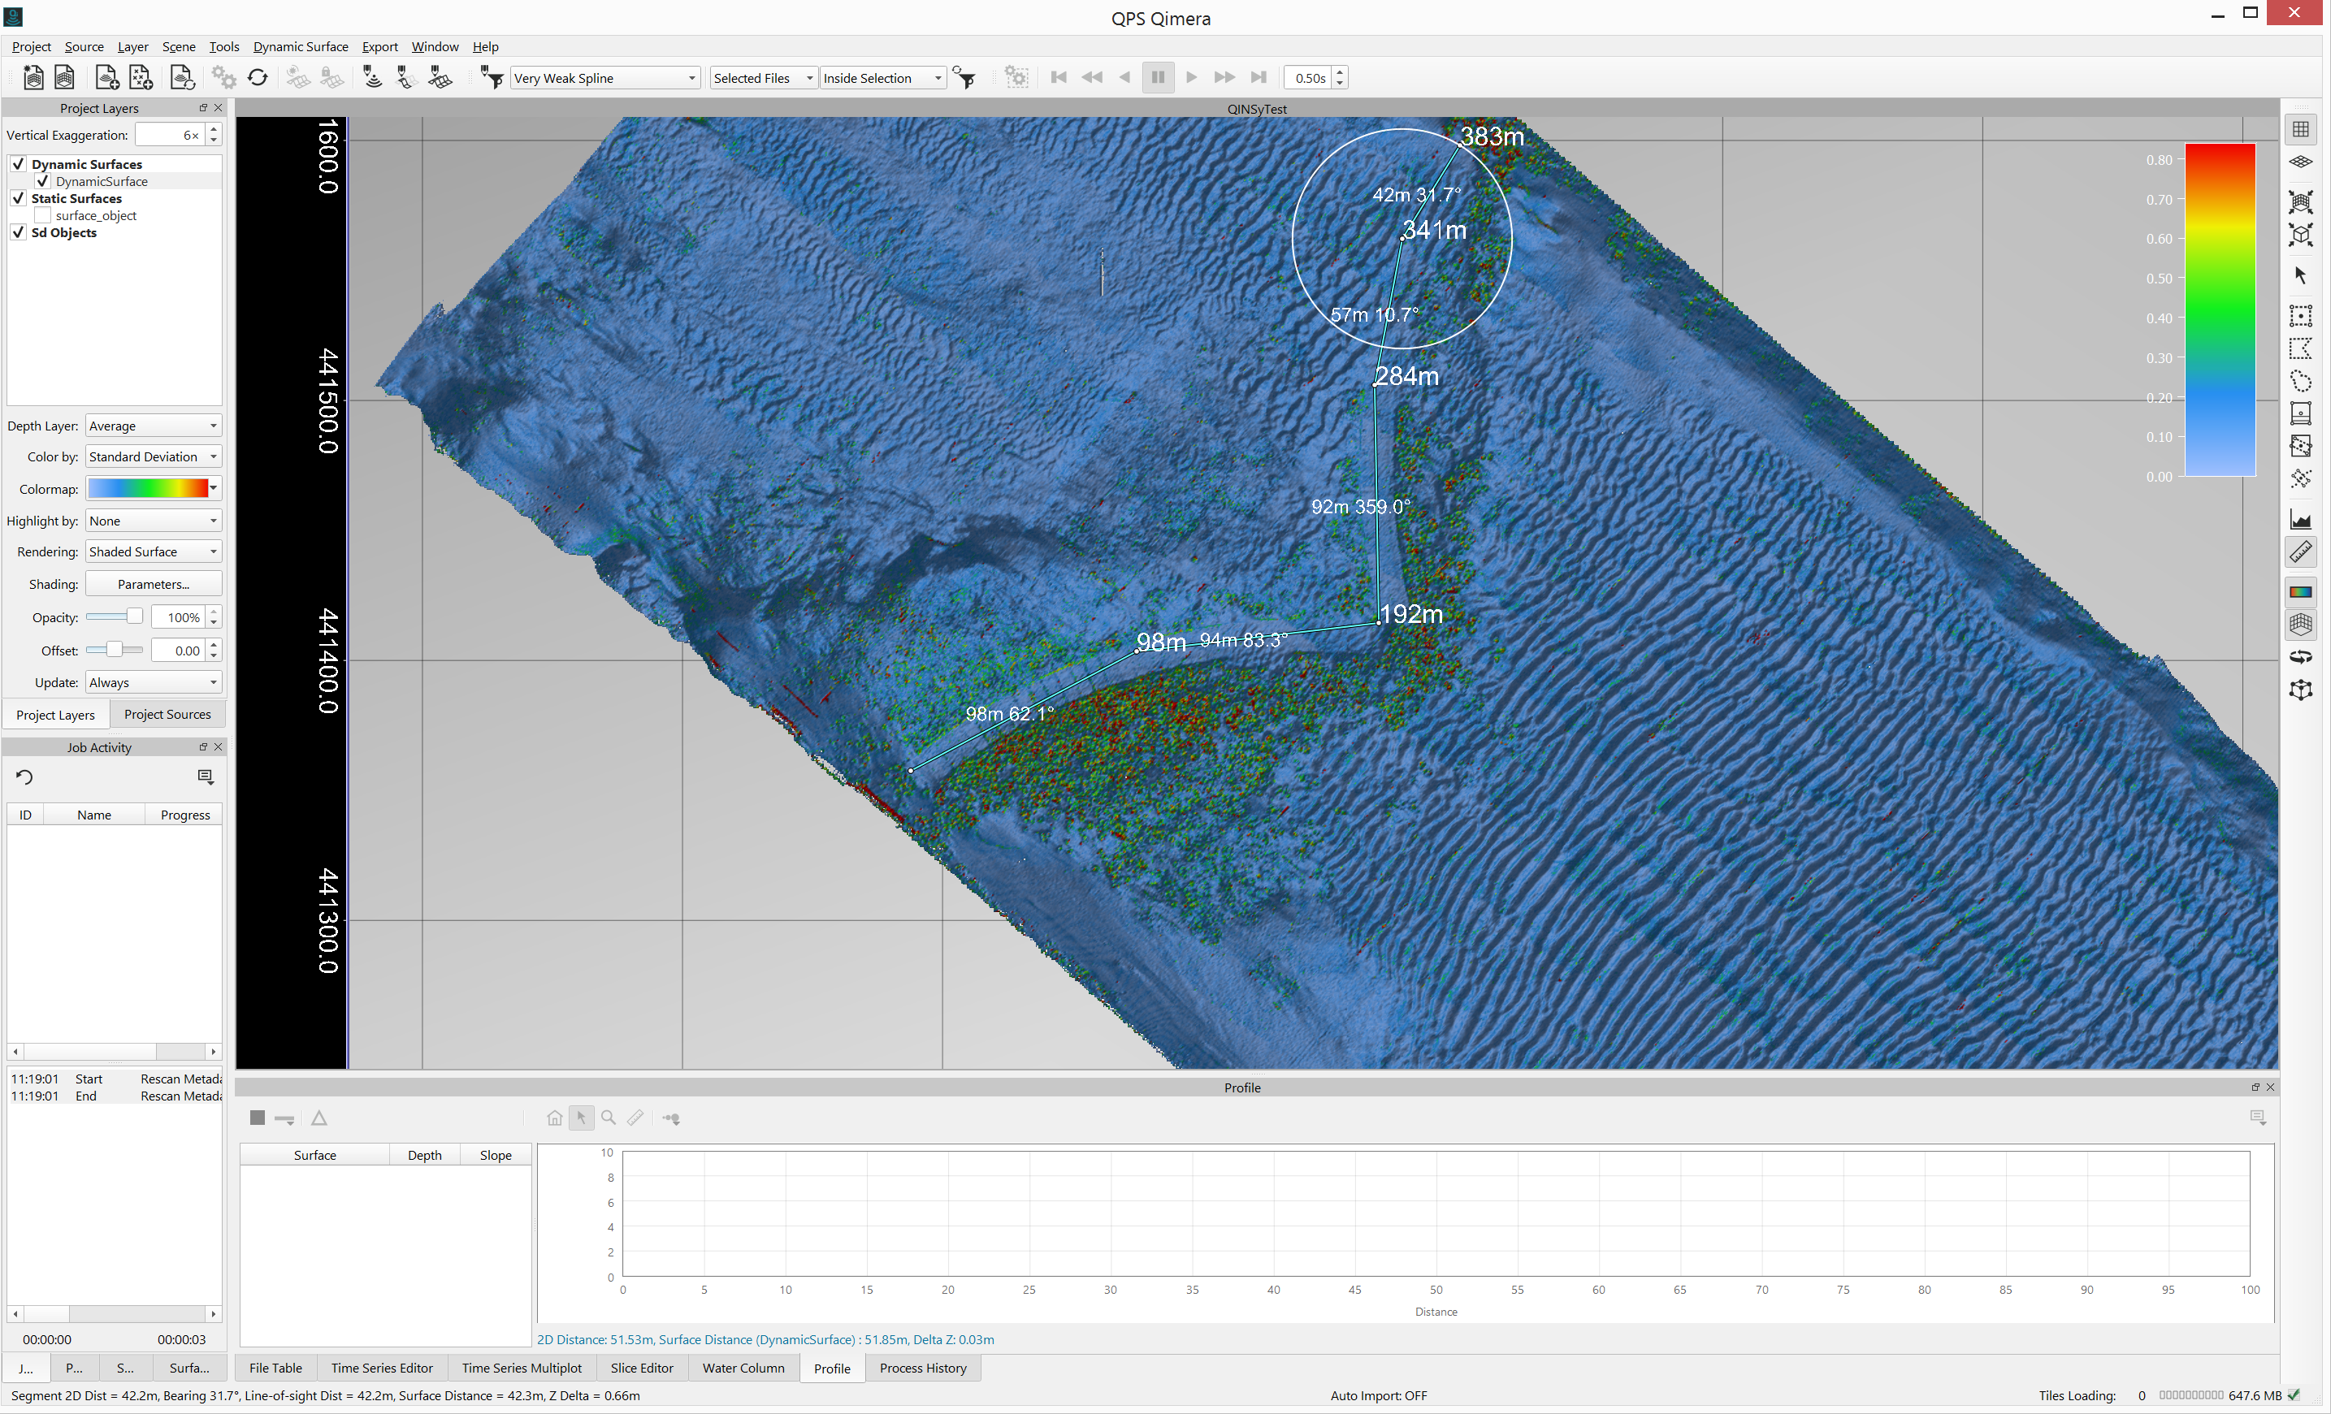2331x1414 pixels.
Task: Click the refresh icon in toolbar
Action: (258, 77)
